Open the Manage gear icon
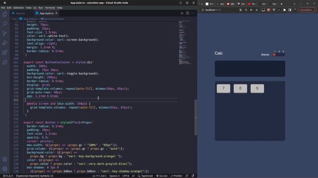This screenshot has height=178, width=318. (x=4, y=169)
